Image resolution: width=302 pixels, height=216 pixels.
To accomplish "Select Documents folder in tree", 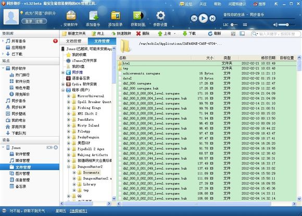I will (x=91, y=172).
